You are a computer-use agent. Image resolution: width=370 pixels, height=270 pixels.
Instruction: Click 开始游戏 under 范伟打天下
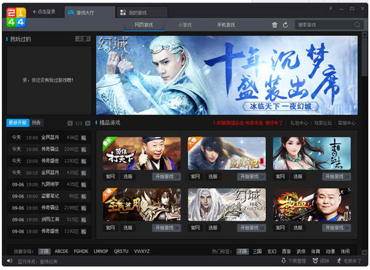[166, 176]
